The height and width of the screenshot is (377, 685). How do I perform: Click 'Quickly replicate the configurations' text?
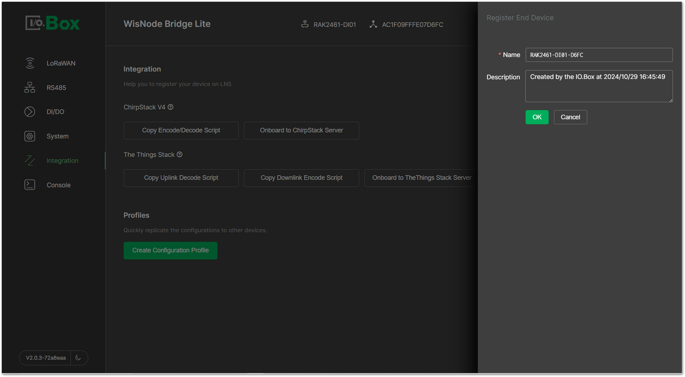[x=195, y=230]
